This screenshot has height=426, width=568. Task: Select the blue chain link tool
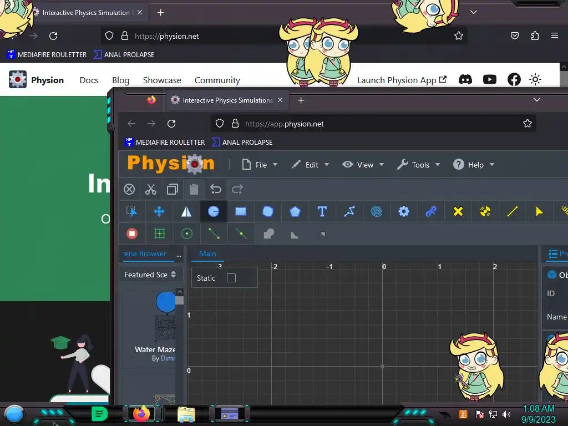[x=430, y=211]
